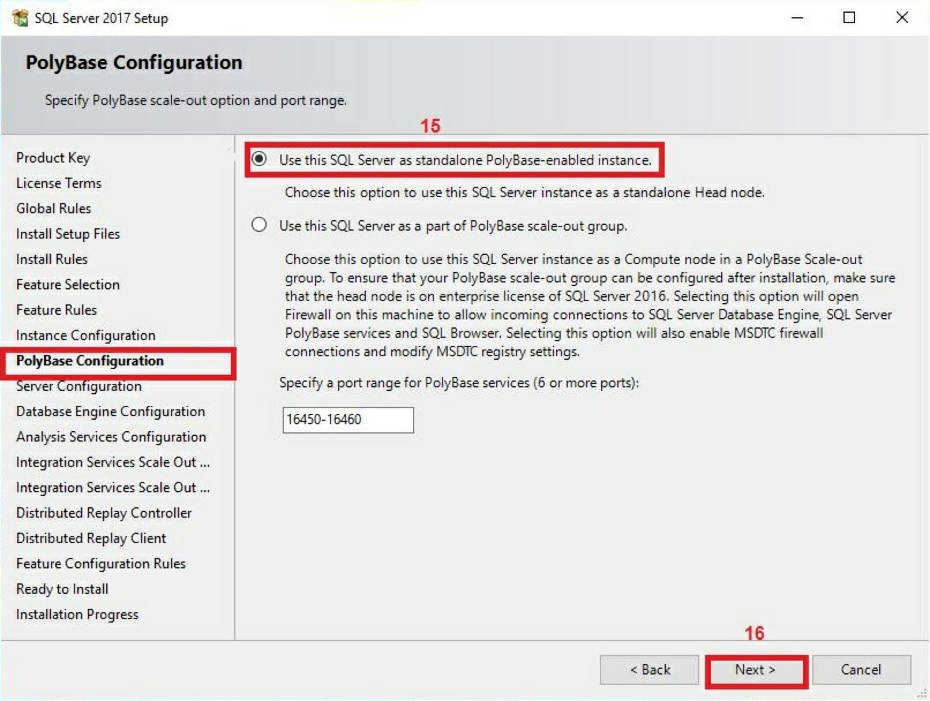Image resolution: width=930 pixels, height=701 pixels.
Task: Select Install Rules step
Action: click(52, 259)
